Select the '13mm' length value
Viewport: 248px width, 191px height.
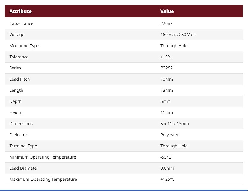click(167, 90)
